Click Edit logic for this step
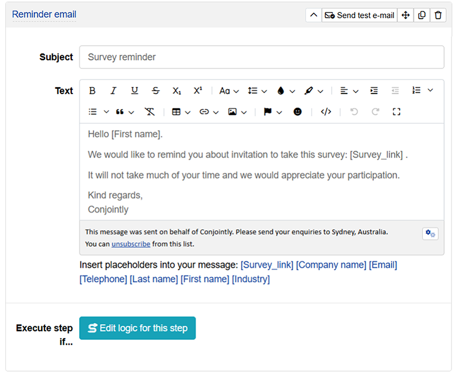This screenshot has width=456, height=374. click(x=137, y=328)
